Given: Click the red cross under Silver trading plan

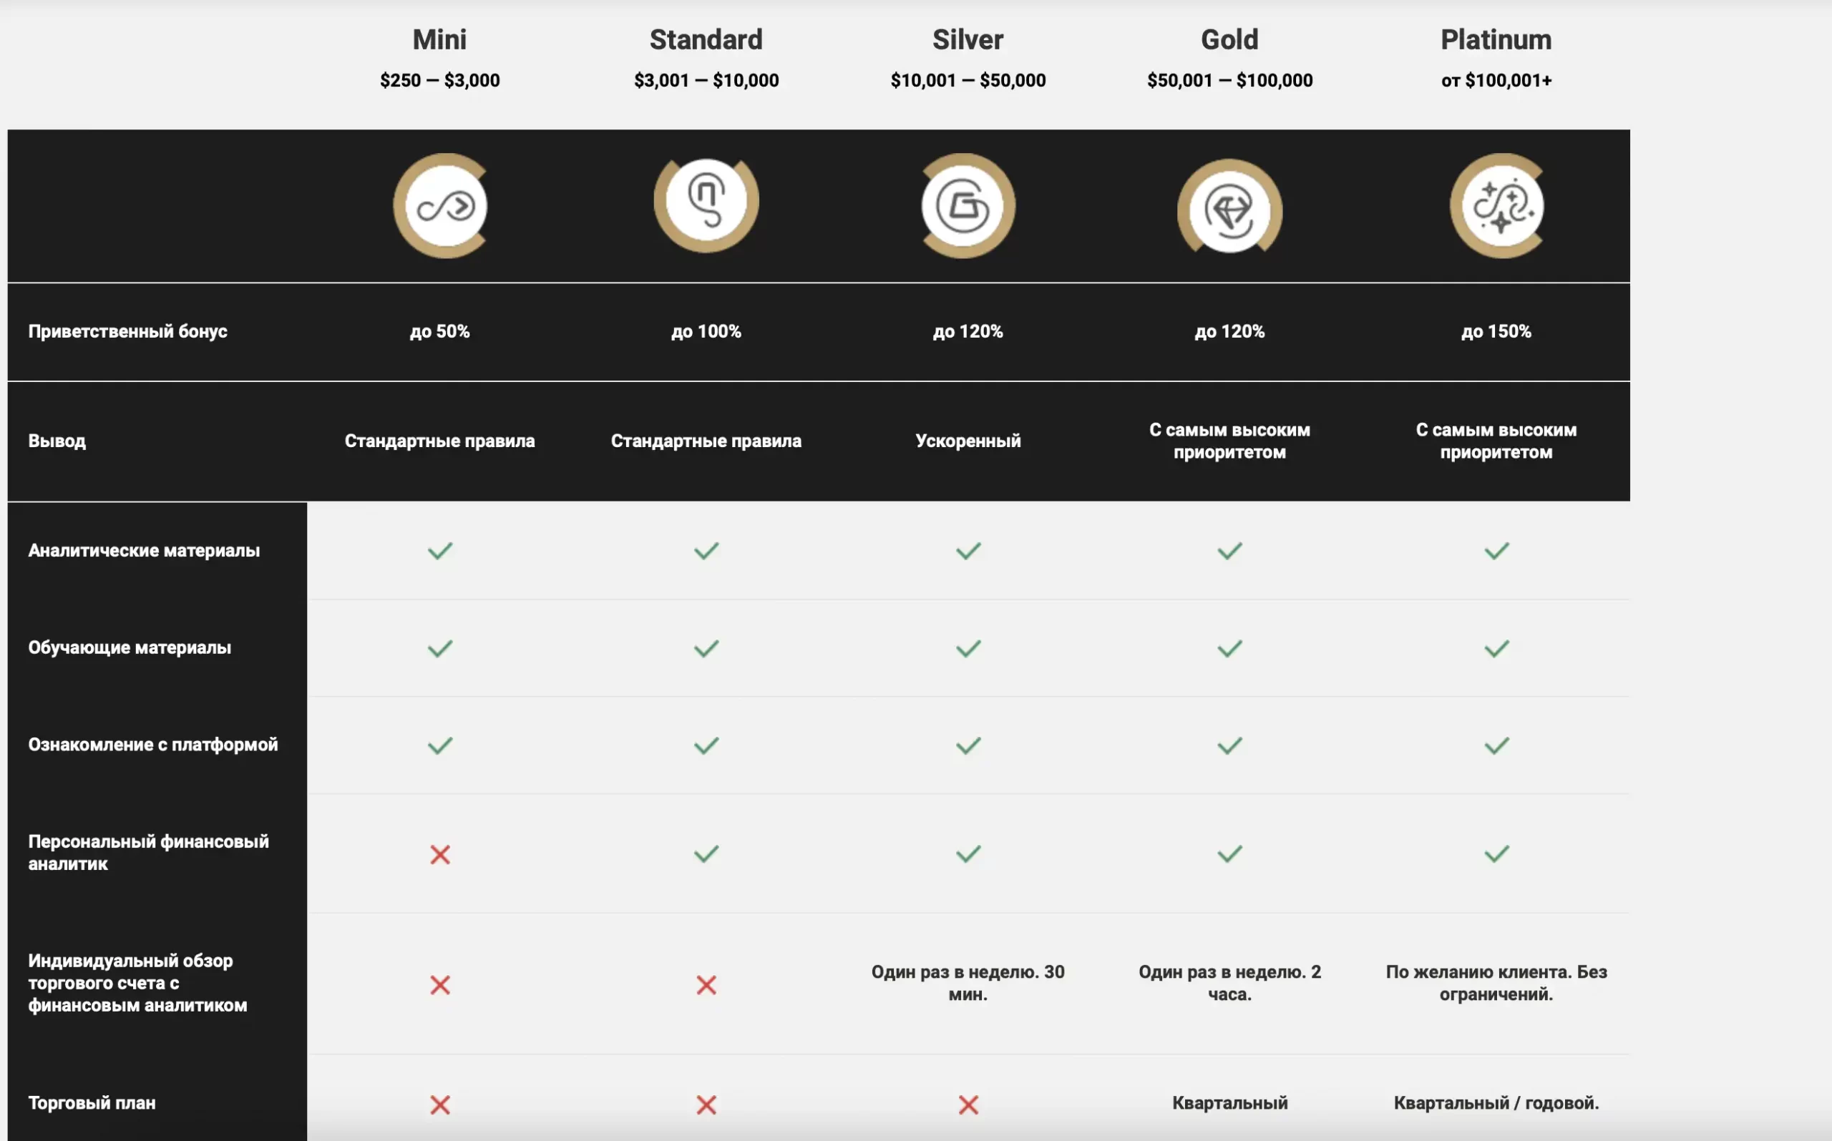Looking at the screenshot, I should click(968, 1105).
